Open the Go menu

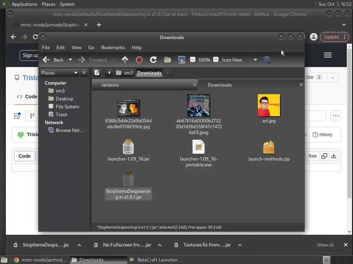click(91, 47)
